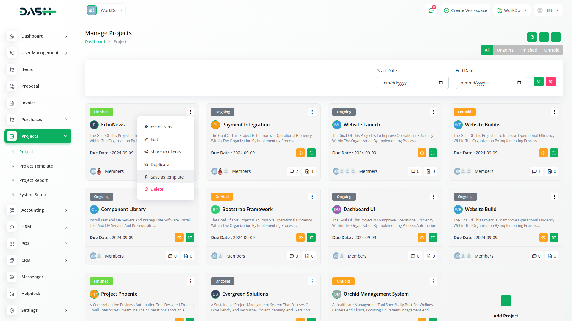572x321 pixels.
Task: Expand the Dashboard sidebar menu
Action: tap(38, 36)
